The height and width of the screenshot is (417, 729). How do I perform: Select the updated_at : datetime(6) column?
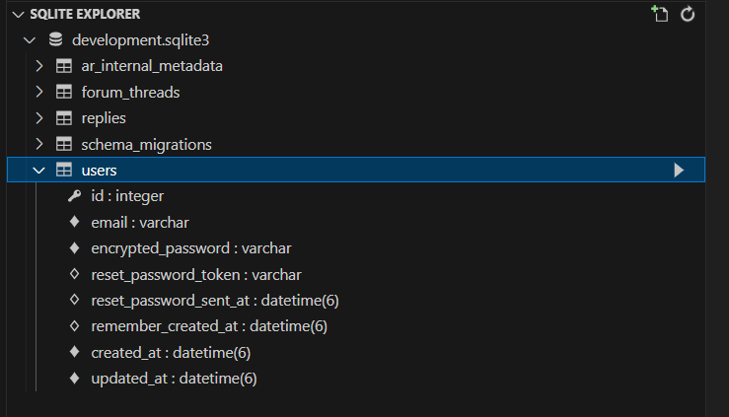point(174,379)
